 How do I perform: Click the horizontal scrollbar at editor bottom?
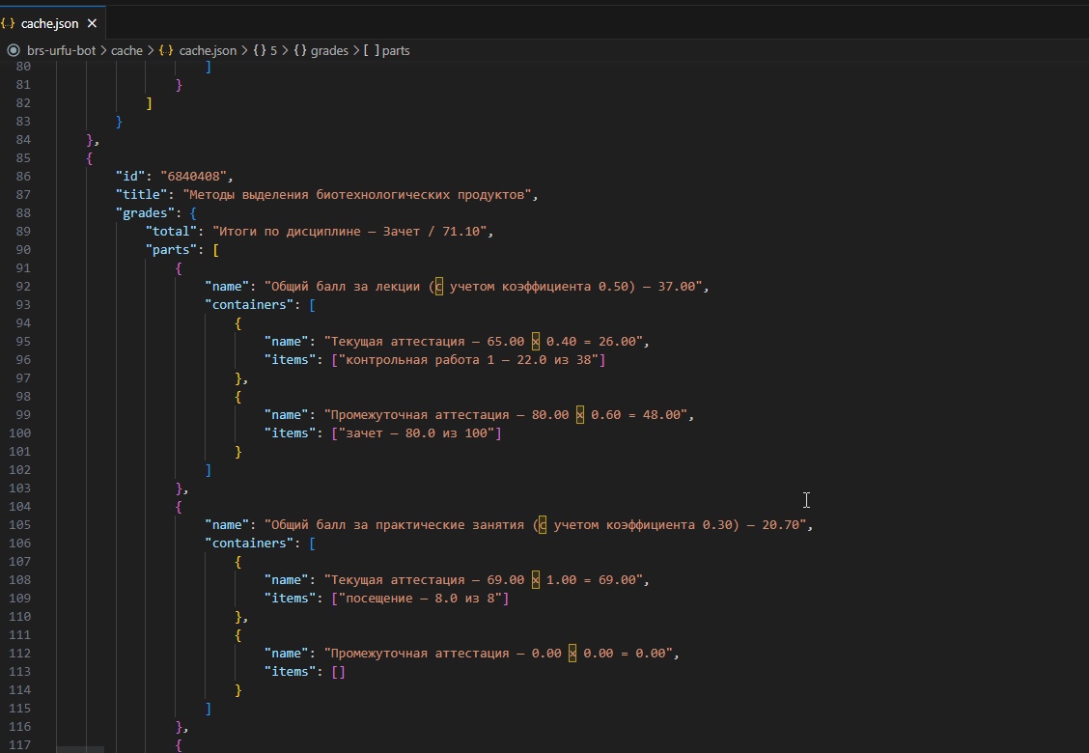click(x=80, y=749)
